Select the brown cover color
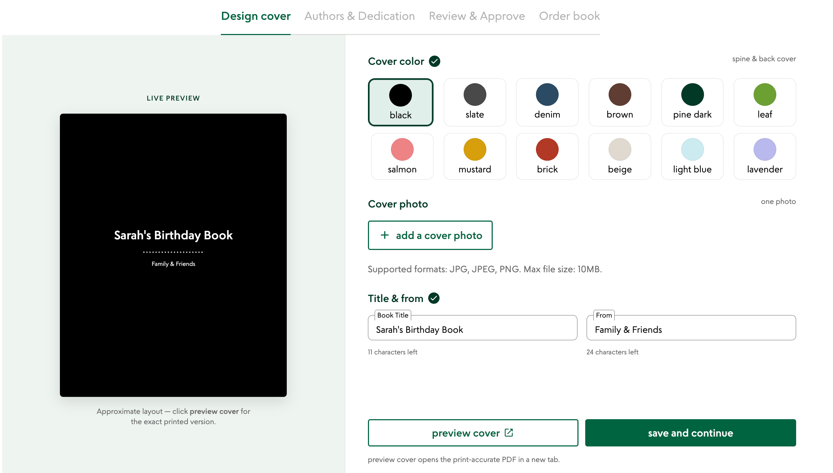 pyautogui.click(x=620, y=102)
